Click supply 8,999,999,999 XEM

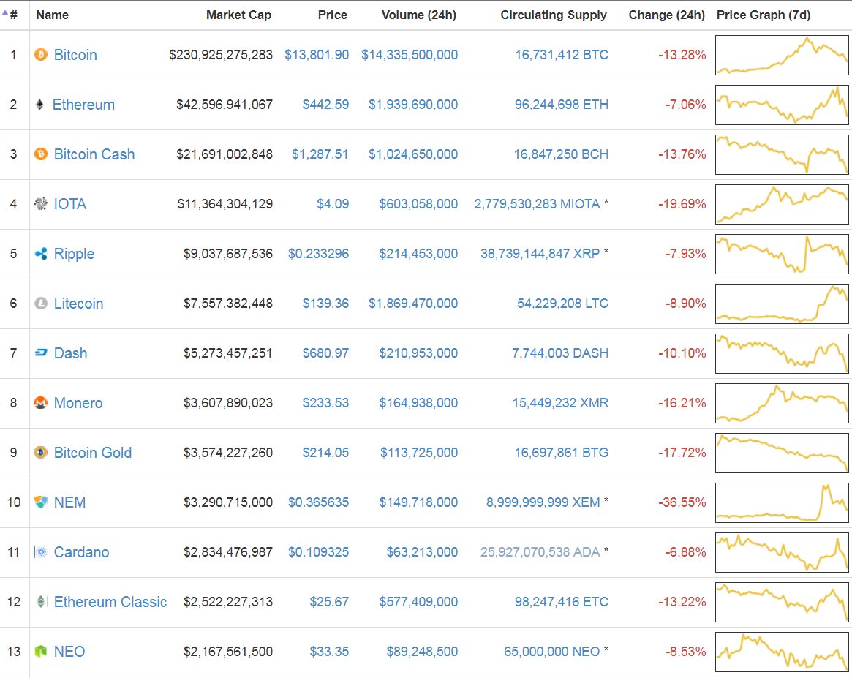tap(543, 502)
